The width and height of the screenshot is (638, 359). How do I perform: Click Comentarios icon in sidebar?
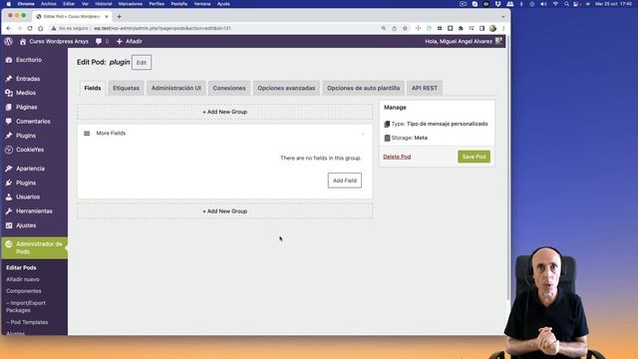9,122
